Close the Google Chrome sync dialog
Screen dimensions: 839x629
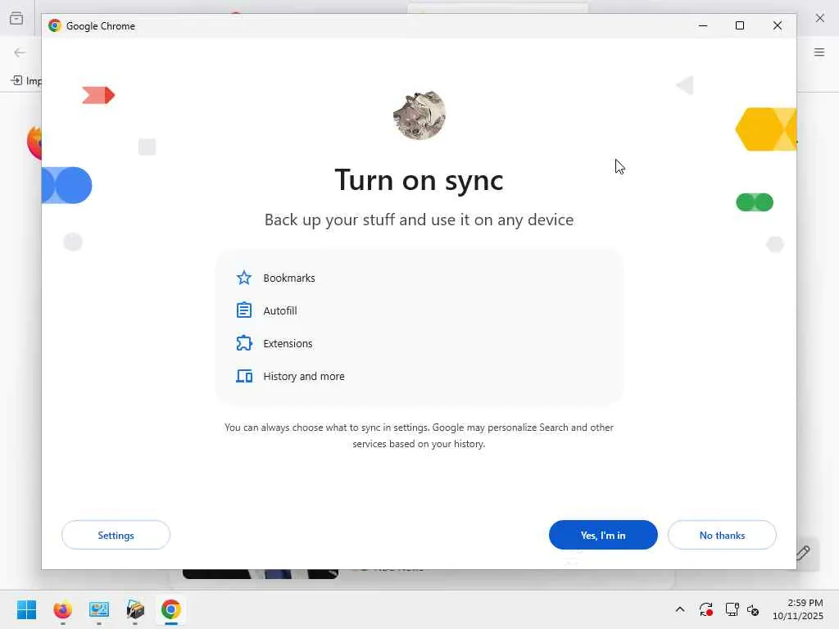coord(778,25)
